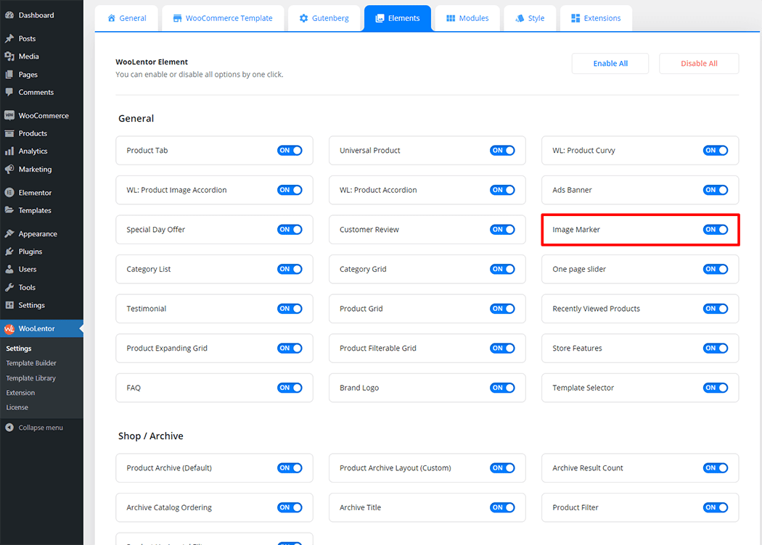Click the Templates folder icon
The image size is (762, 545).
click(x=9, y=210)
